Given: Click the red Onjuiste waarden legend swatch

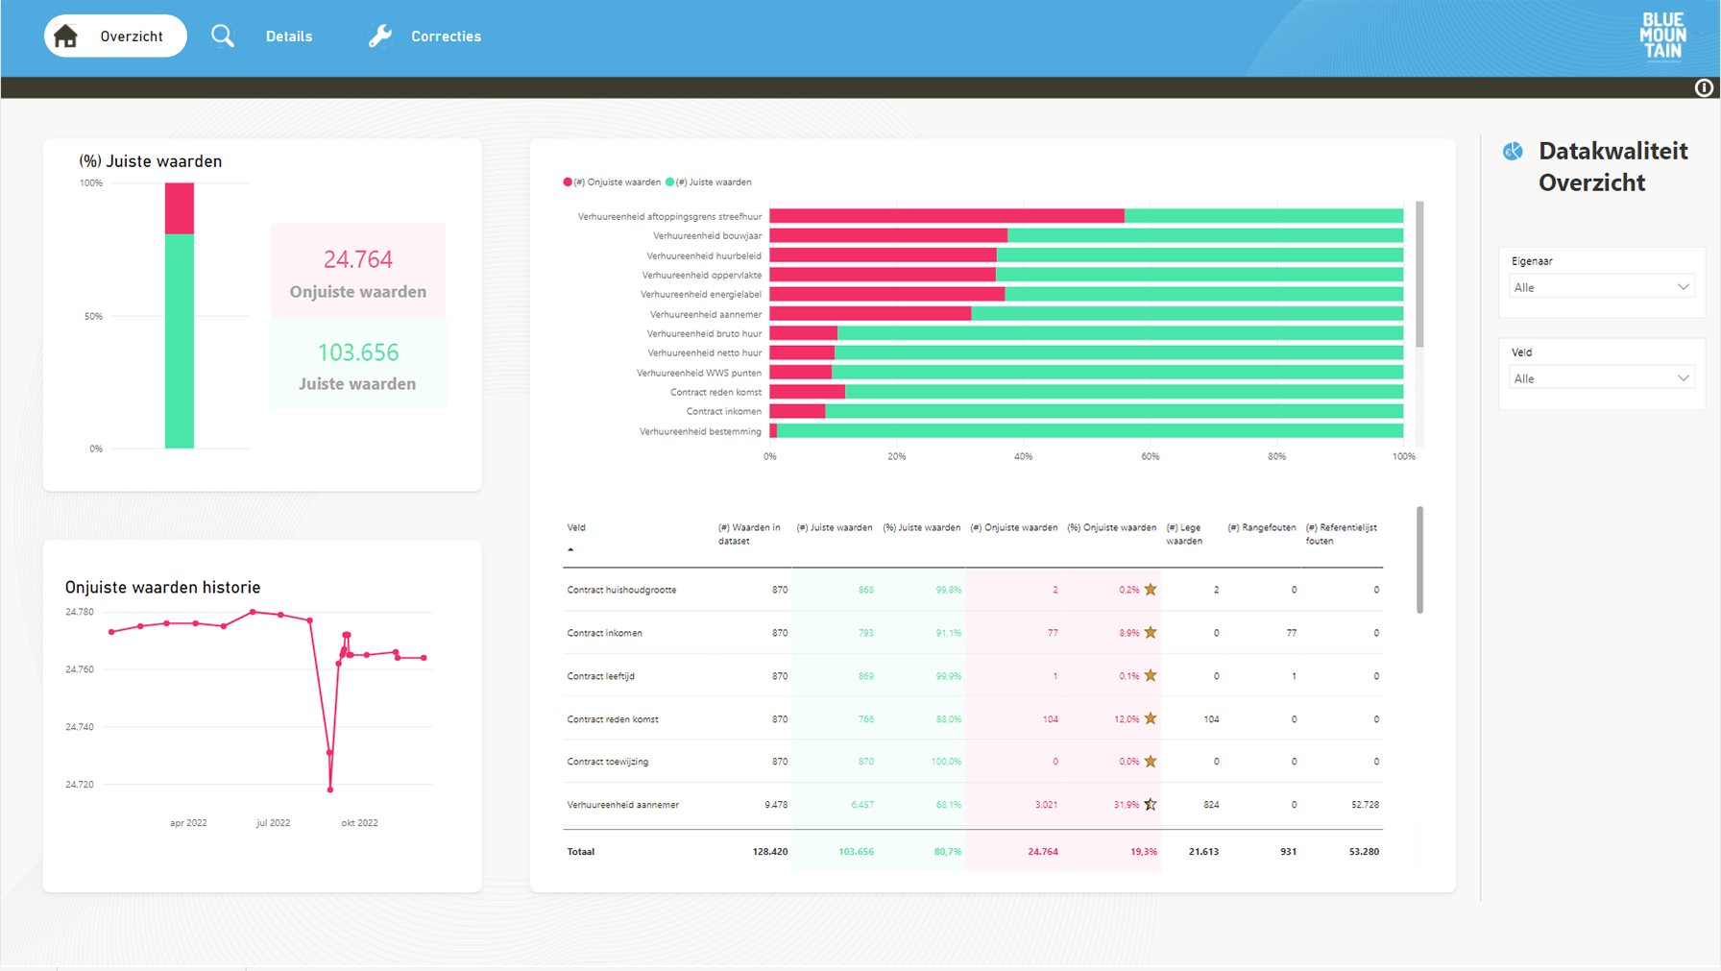Looking at the screenshot, I should tap(568, 182).
